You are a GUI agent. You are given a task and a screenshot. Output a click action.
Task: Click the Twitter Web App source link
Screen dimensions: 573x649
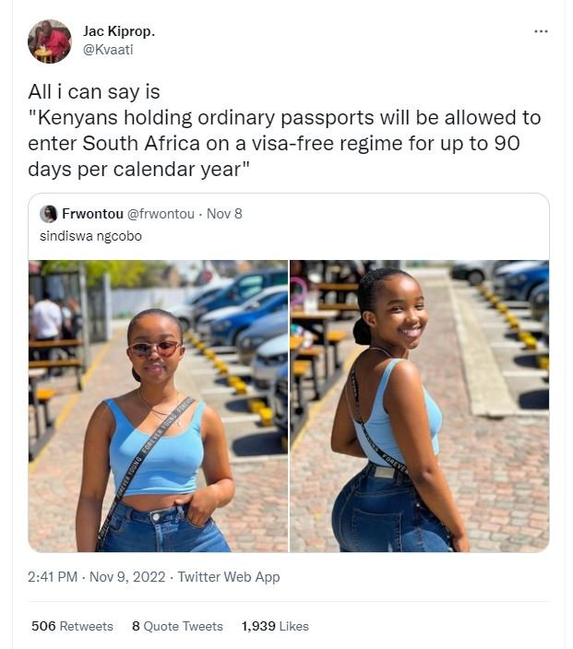(229, 577)
